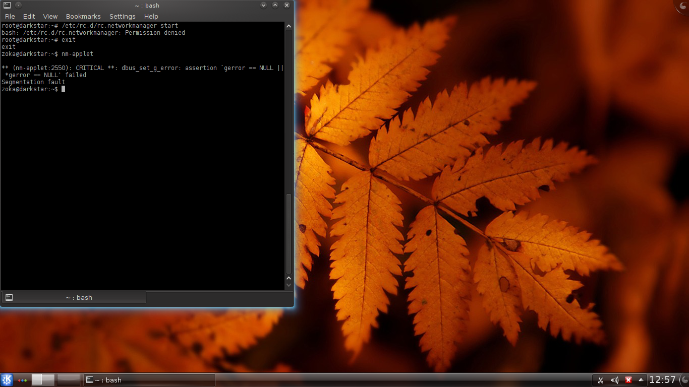This screenshot has height=387, width=689.
Task: Click the Konsole window menu icon in titlebar
Action: 6,6
